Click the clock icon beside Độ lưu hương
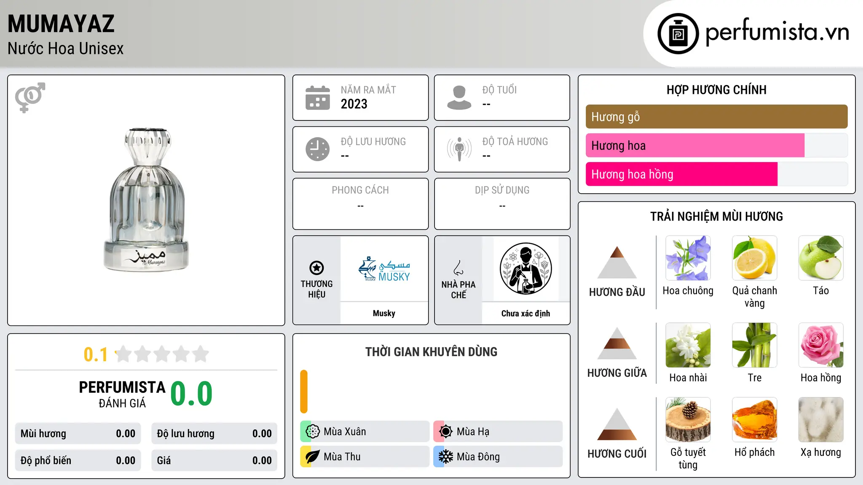Image resolution: width=863 pixels, height=485 pixels. (x=318, y=149)
